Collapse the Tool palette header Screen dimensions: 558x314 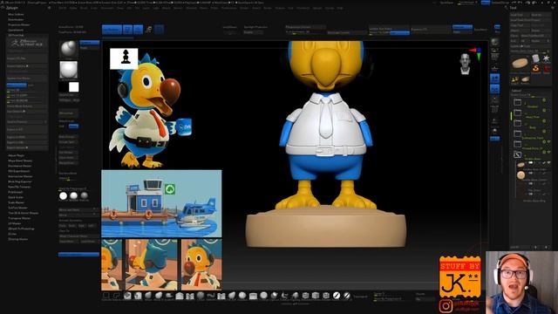pyautogui.click(x=514, y=8)
